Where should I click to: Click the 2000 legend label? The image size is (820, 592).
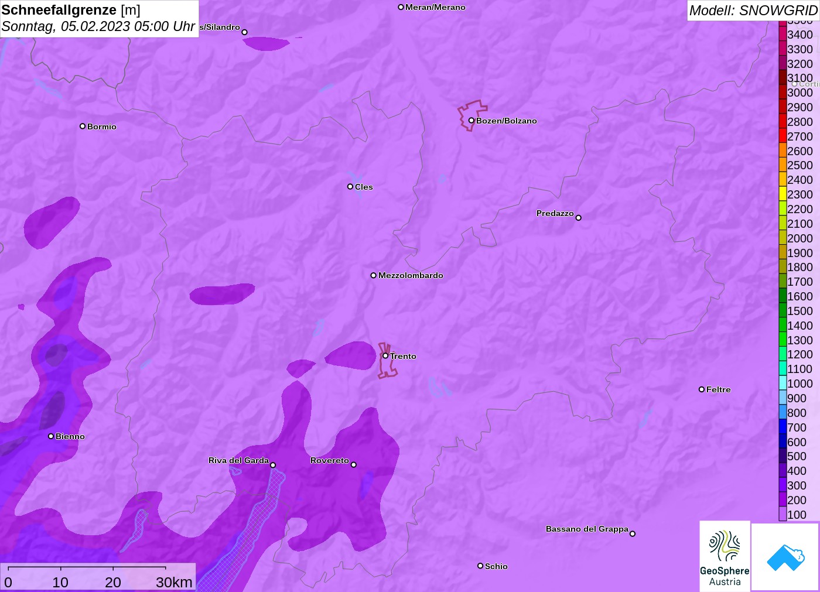coord(800,238)
